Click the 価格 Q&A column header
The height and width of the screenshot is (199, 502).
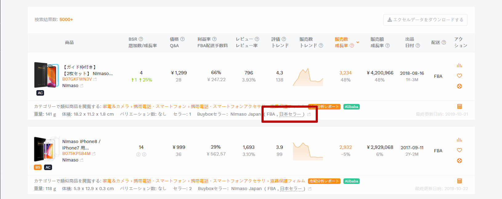click(x=177, y=42)
